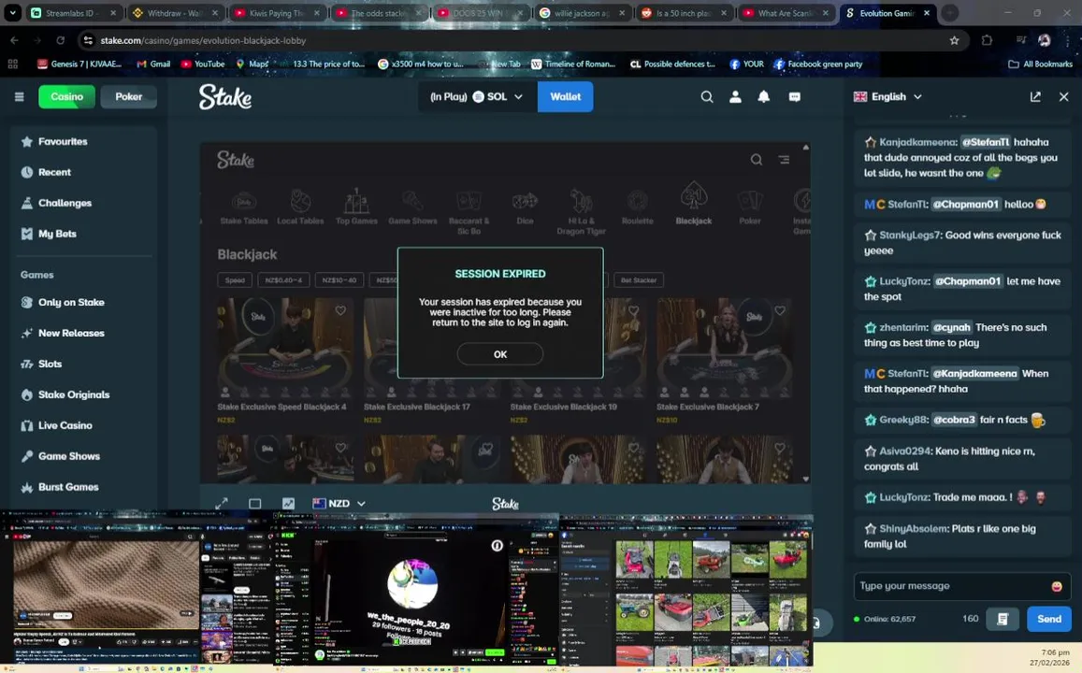1082x673 pixels.
Task: Click OK in Session Expired dialog
Action: [500, 353]
